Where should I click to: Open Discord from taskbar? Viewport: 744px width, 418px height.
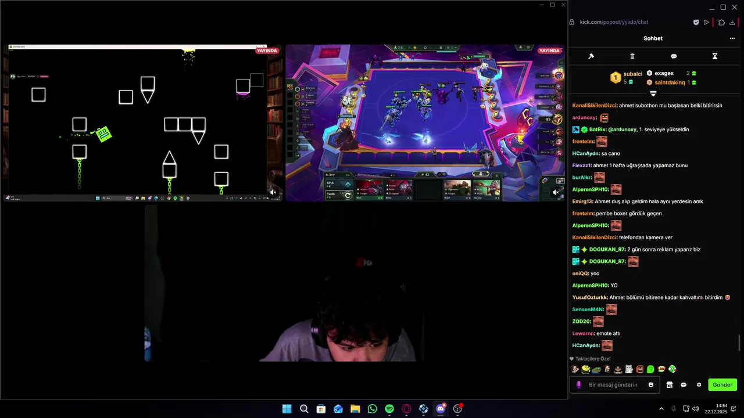(x=441, y=409)
